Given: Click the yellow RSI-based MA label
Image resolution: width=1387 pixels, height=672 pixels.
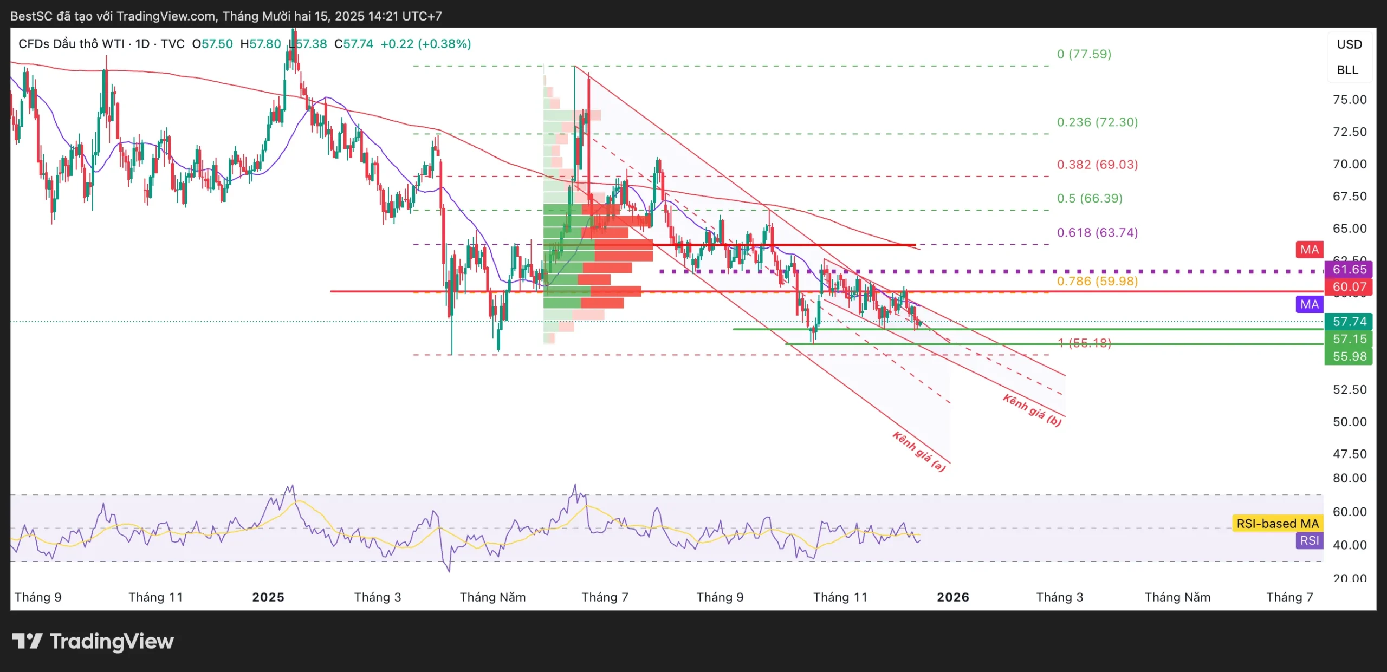Looking at the screenshot, I should click(x=1277, y=523).
